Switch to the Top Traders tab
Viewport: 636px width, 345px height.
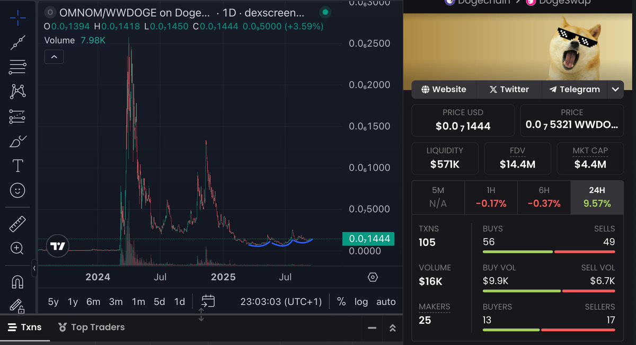click(x=91, y=327)
